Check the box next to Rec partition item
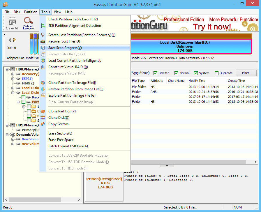This screenshot has width=261, height=212. pos(24,97)
